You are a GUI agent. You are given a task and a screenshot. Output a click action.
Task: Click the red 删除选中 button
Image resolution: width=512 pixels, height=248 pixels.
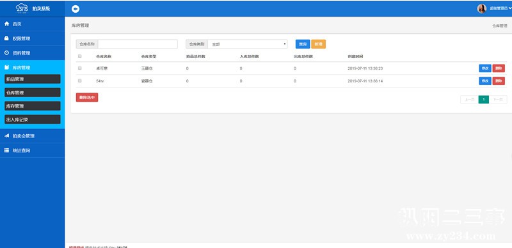point(87,97)
